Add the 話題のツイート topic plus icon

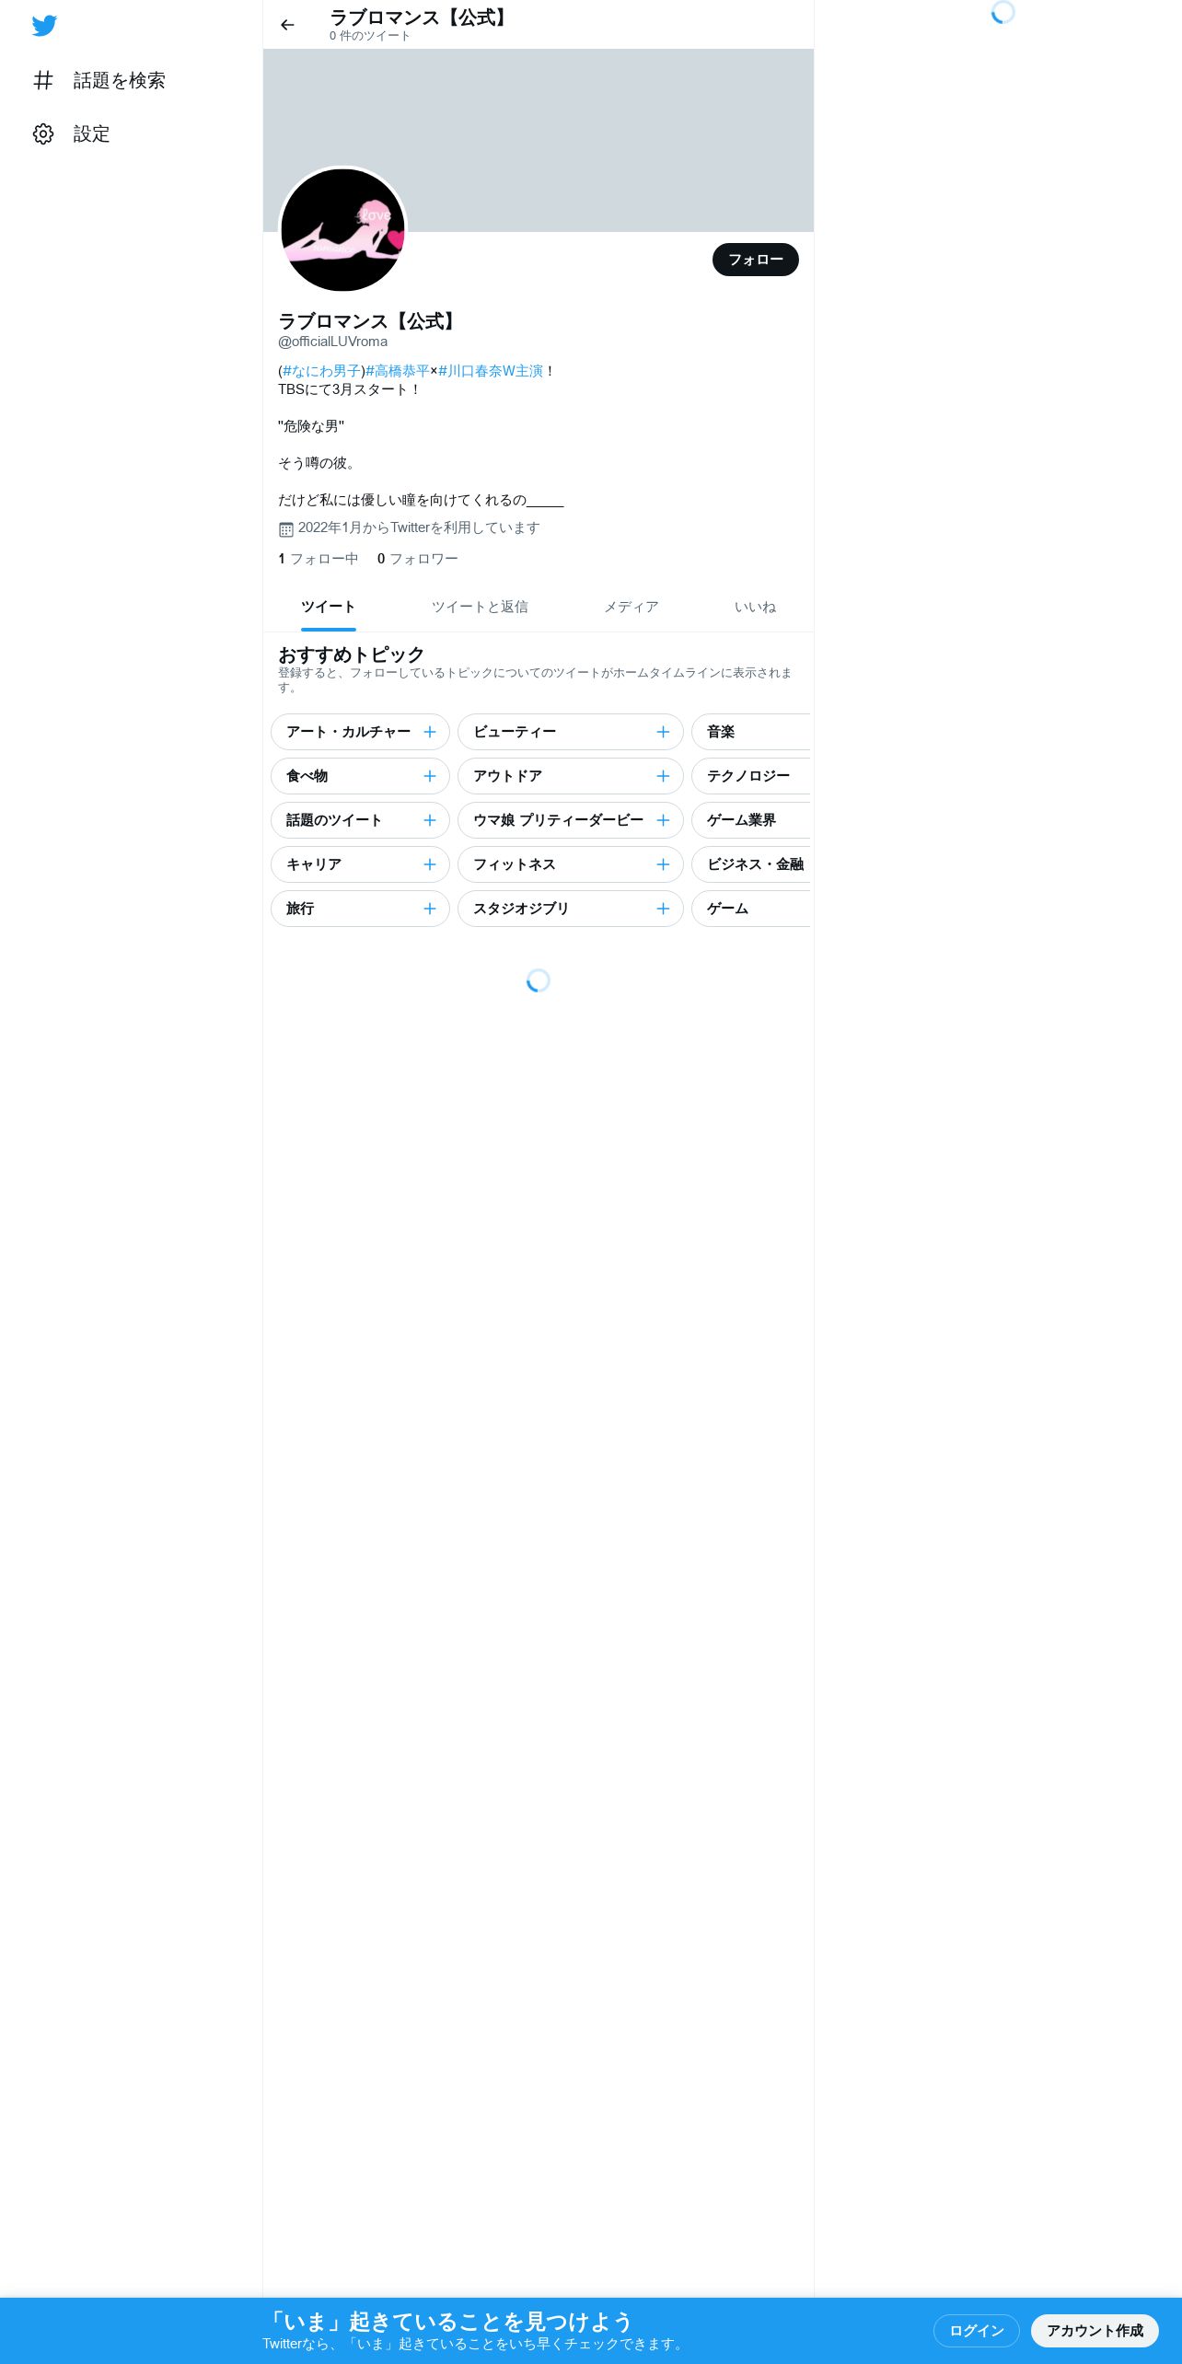[x=430, y=820]
